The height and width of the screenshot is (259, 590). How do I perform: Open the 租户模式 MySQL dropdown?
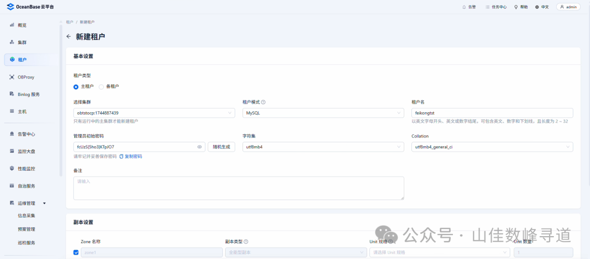coord(323,113)
